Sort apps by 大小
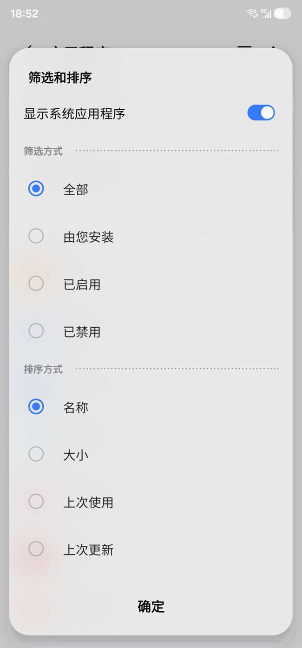Viewport: 302px width, 648px height. [x=36, y=455]
